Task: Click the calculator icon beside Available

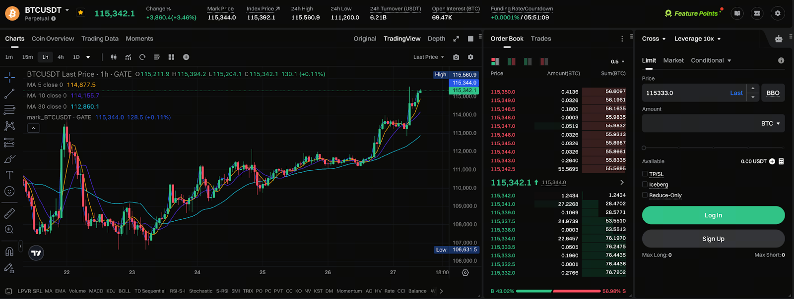Action: click(x=781, y=161)
